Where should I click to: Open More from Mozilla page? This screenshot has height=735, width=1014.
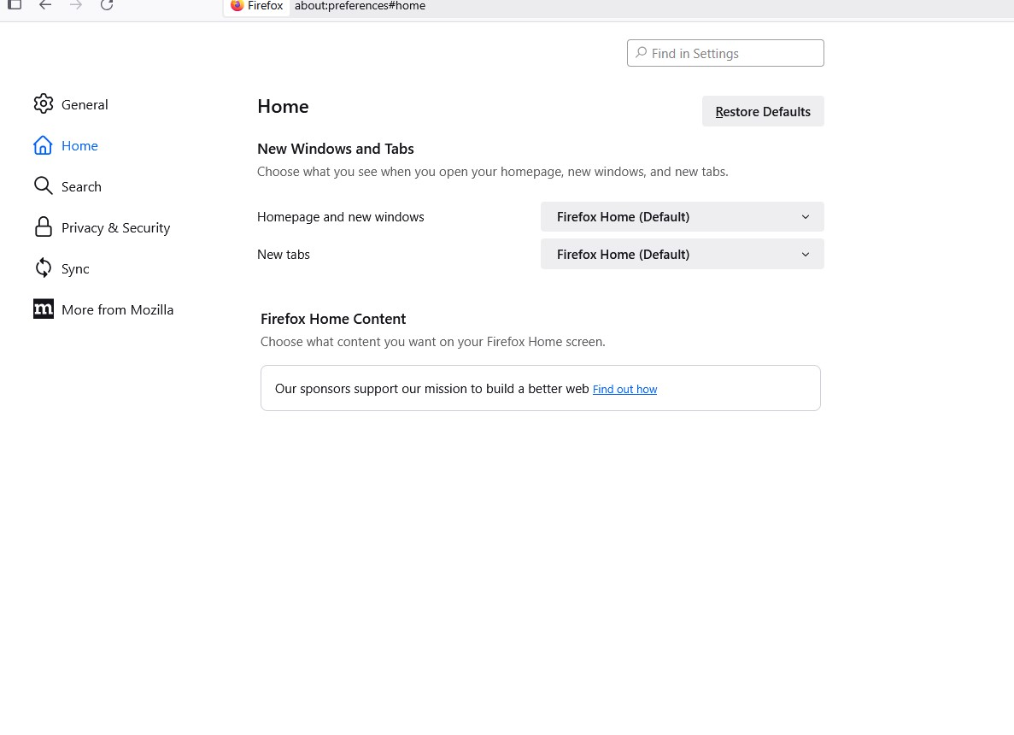[118, 310]
